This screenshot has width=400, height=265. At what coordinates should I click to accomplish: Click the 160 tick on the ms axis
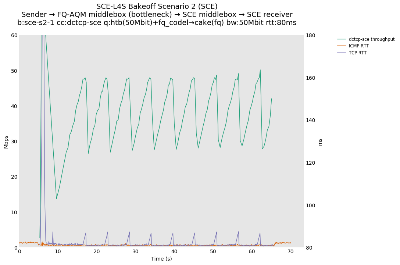tap(311, 78)
